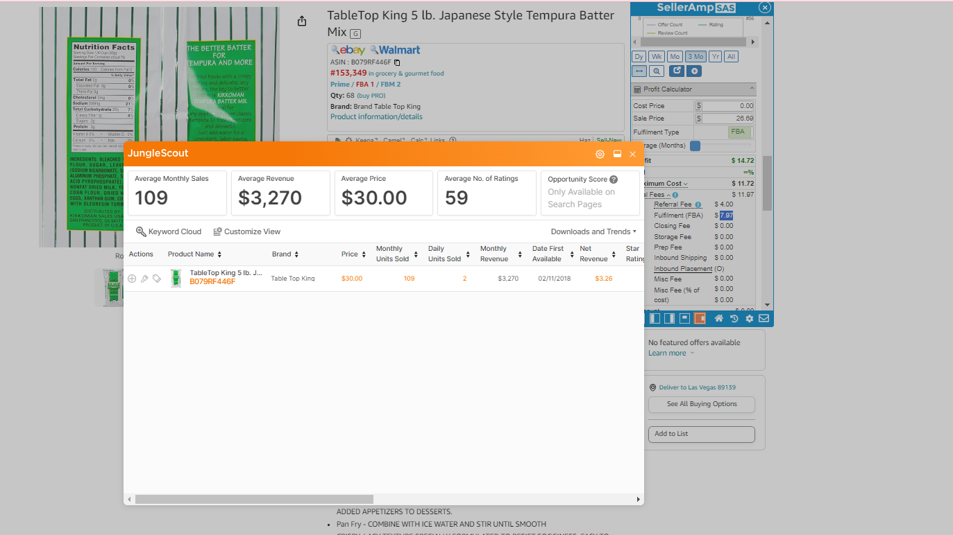This screenshot has height=535, width=953.
Task: Search this product on eBay
Action: (348, 50)
